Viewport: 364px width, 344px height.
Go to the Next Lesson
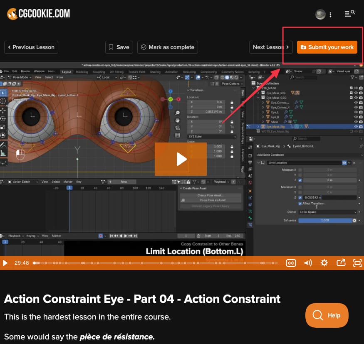271,47
